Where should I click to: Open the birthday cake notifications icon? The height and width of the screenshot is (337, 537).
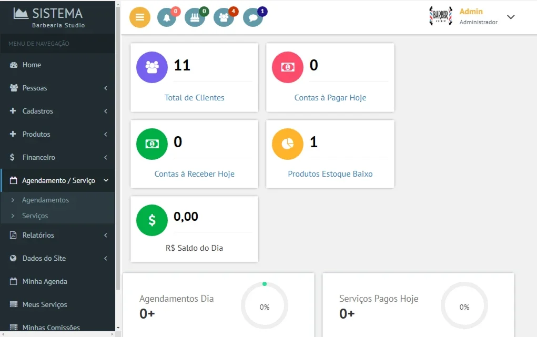pos(195,17)
